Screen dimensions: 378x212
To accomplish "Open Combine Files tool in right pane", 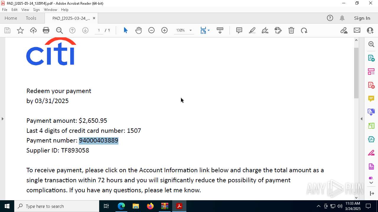I will 371,112.
